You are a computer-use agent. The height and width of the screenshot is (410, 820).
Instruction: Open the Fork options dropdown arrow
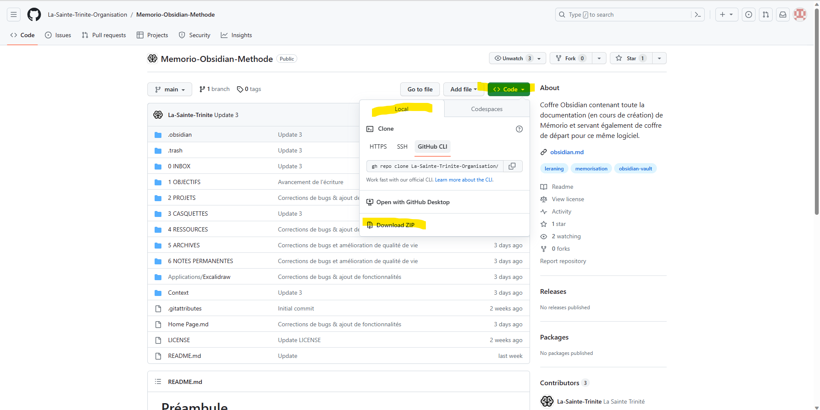599,59
